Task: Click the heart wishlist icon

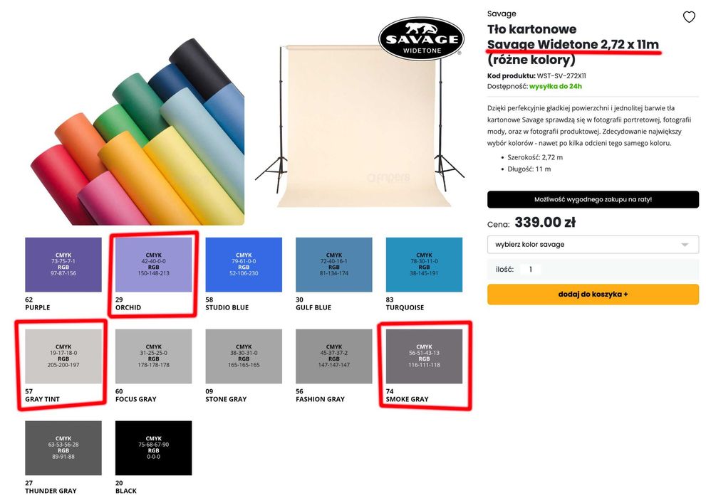Action: pos(689,17)
